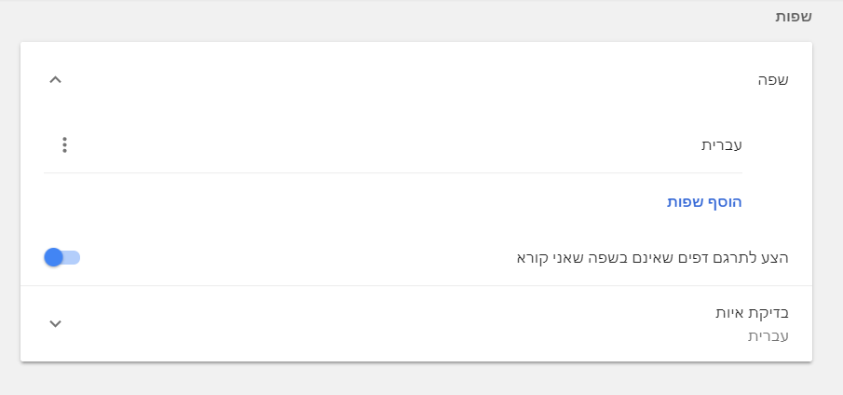Click the down arrow icon in the spell check row
The height and width of the screenshot is (395, 843).
[55, 323]
